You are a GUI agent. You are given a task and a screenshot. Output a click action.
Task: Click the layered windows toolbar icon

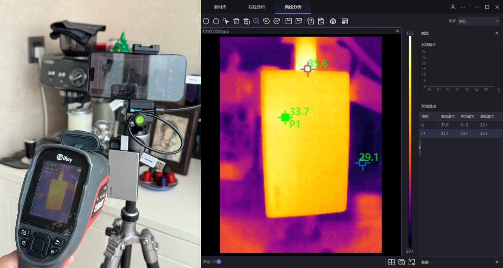coord(345,21)
